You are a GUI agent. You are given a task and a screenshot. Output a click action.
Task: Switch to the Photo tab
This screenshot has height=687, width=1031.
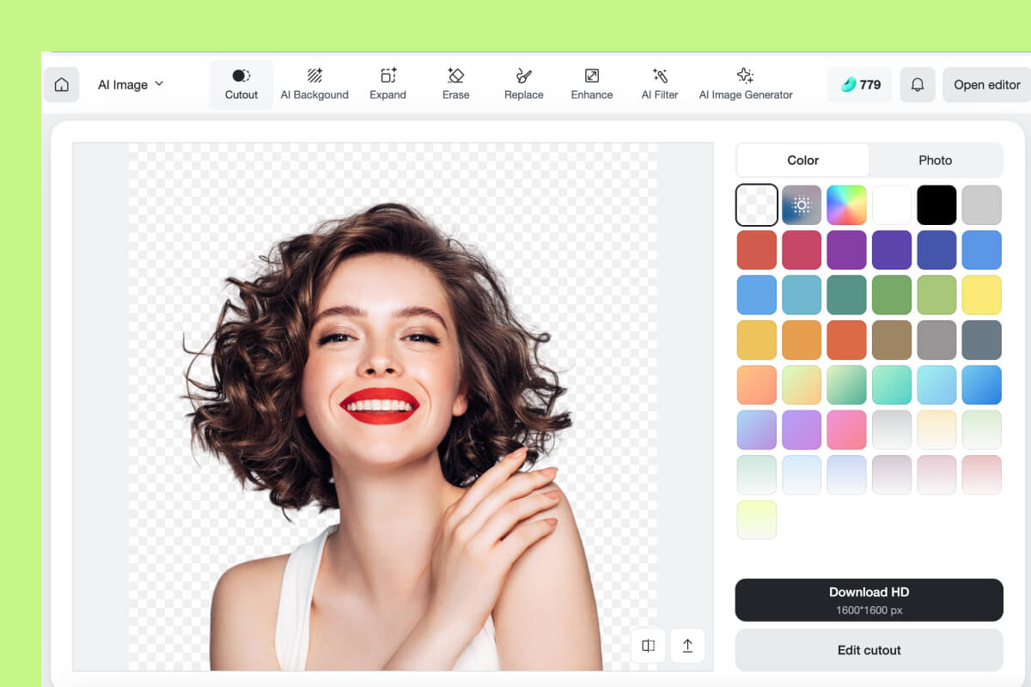[x=936, y=161]
